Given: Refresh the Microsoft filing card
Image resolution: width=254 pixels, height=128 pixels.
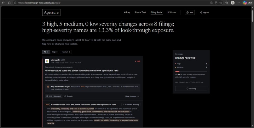Looking at the screenshot, I should pos(68,96).
